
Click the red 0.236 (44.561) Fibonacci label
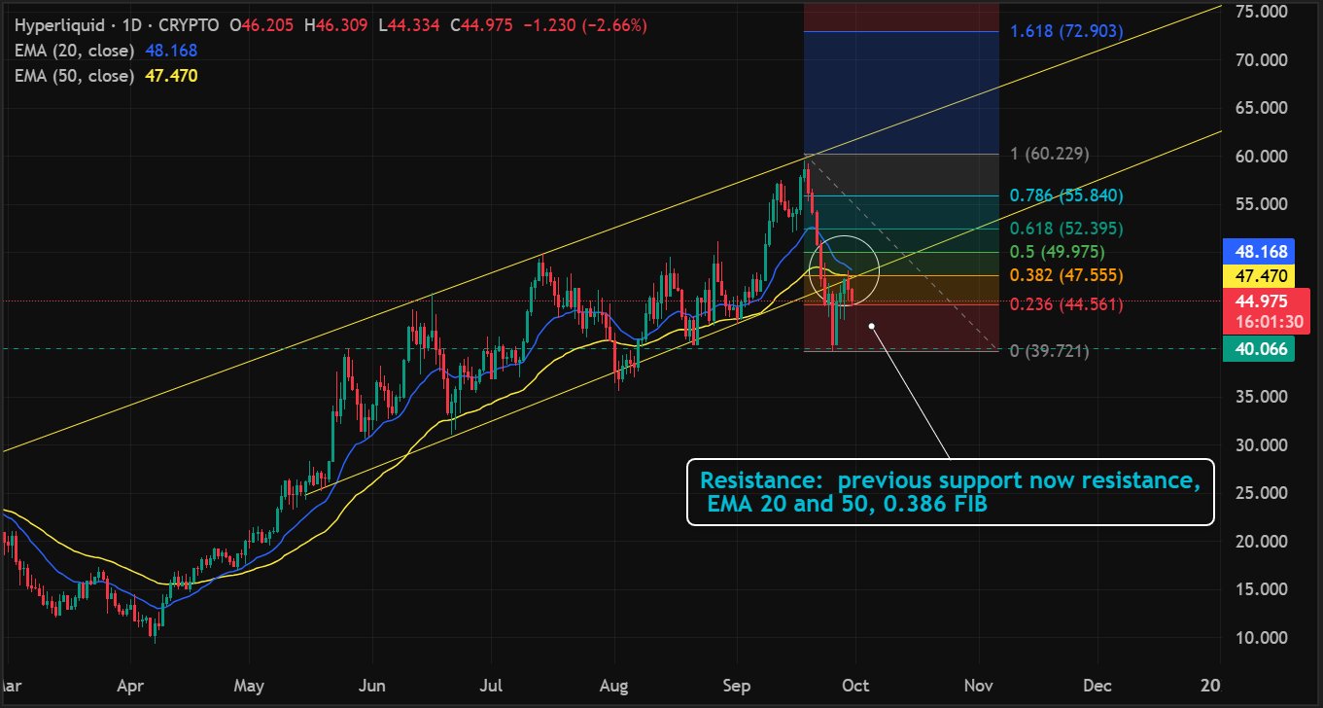(1065, 305)
